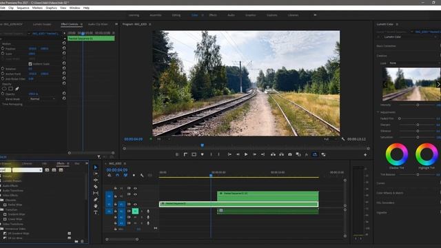
Task: Switch to the Audio Clip Mixer tab
Action: click(x=98, y=25)
